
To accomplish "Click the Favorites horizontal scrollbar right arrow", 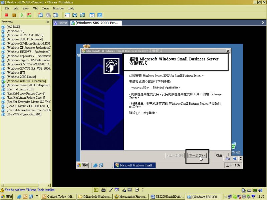I will [49, 185].
